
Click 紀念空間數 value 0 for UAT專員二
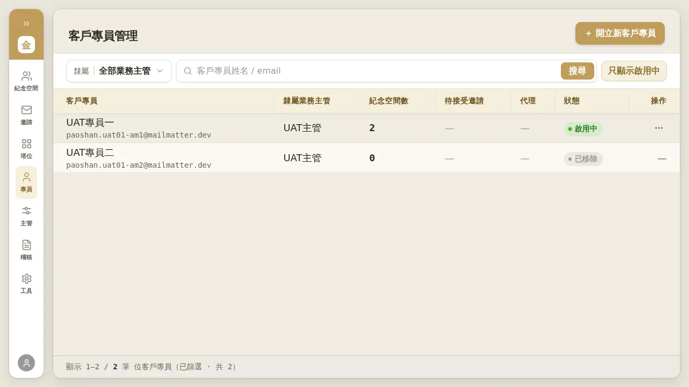(x=372, y=158)
